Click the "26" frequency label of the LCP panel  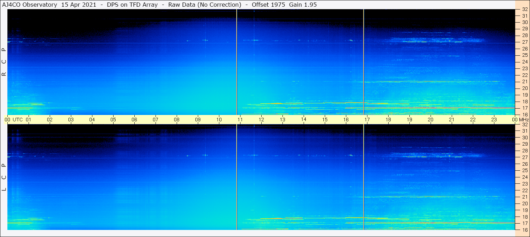click(525, 164)
